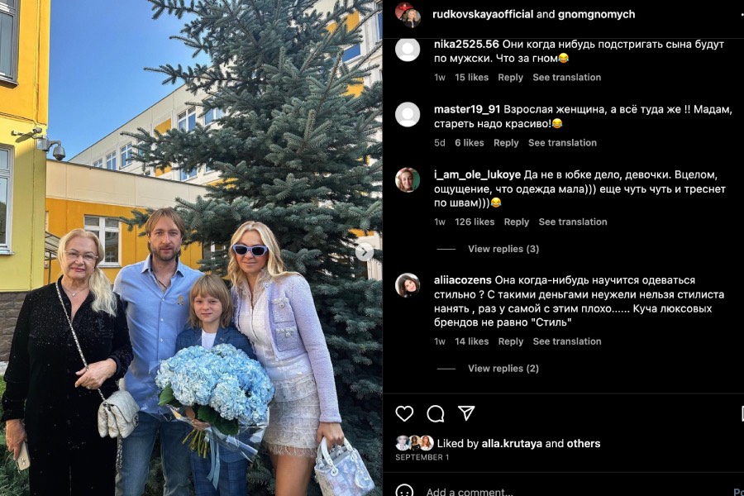See translation of i_am_ole_lukoye's comment
744x496 pixels.
pyautogui.click(x=573, y=222)
